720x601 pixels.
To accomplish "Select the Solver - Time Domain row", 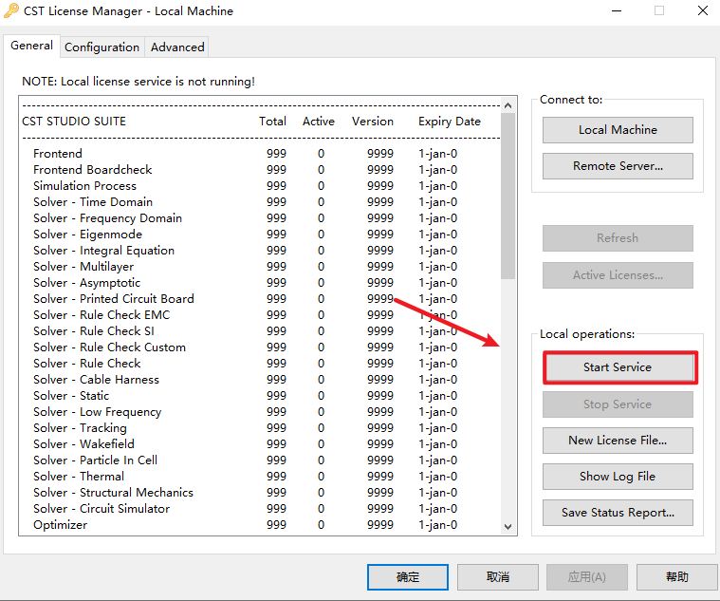I will (93, 202).
